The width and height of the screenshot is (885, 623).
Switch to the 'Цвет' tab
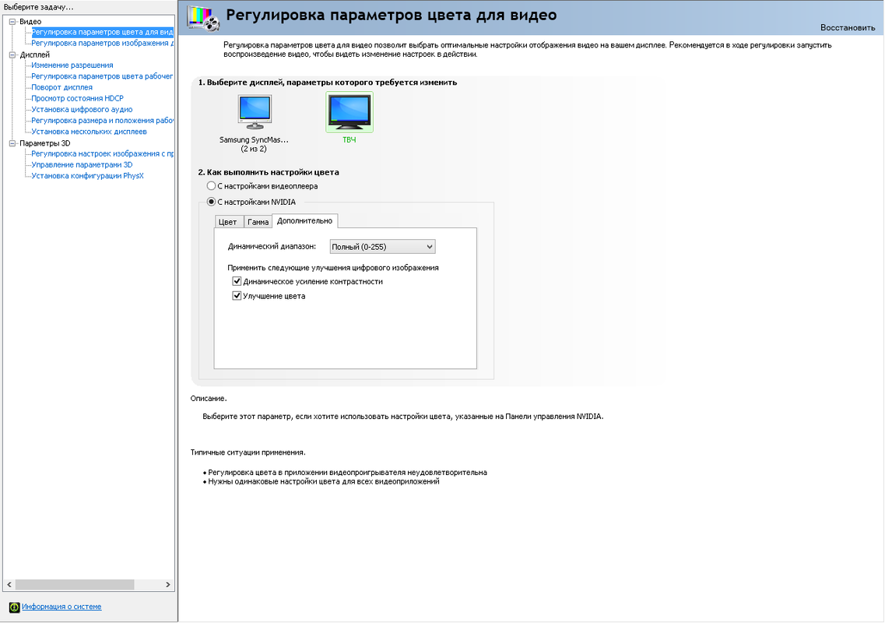pos(228,222)
